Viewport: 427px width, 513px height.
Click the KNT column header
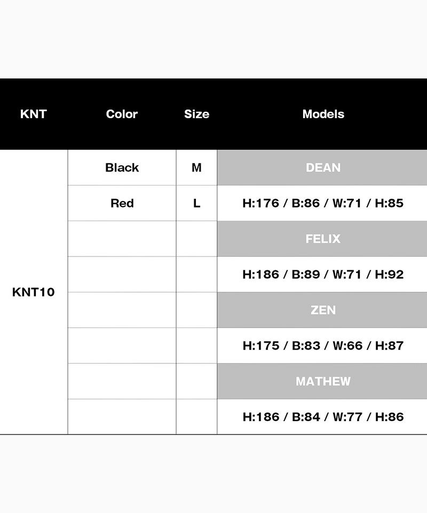tap(34, 114)
